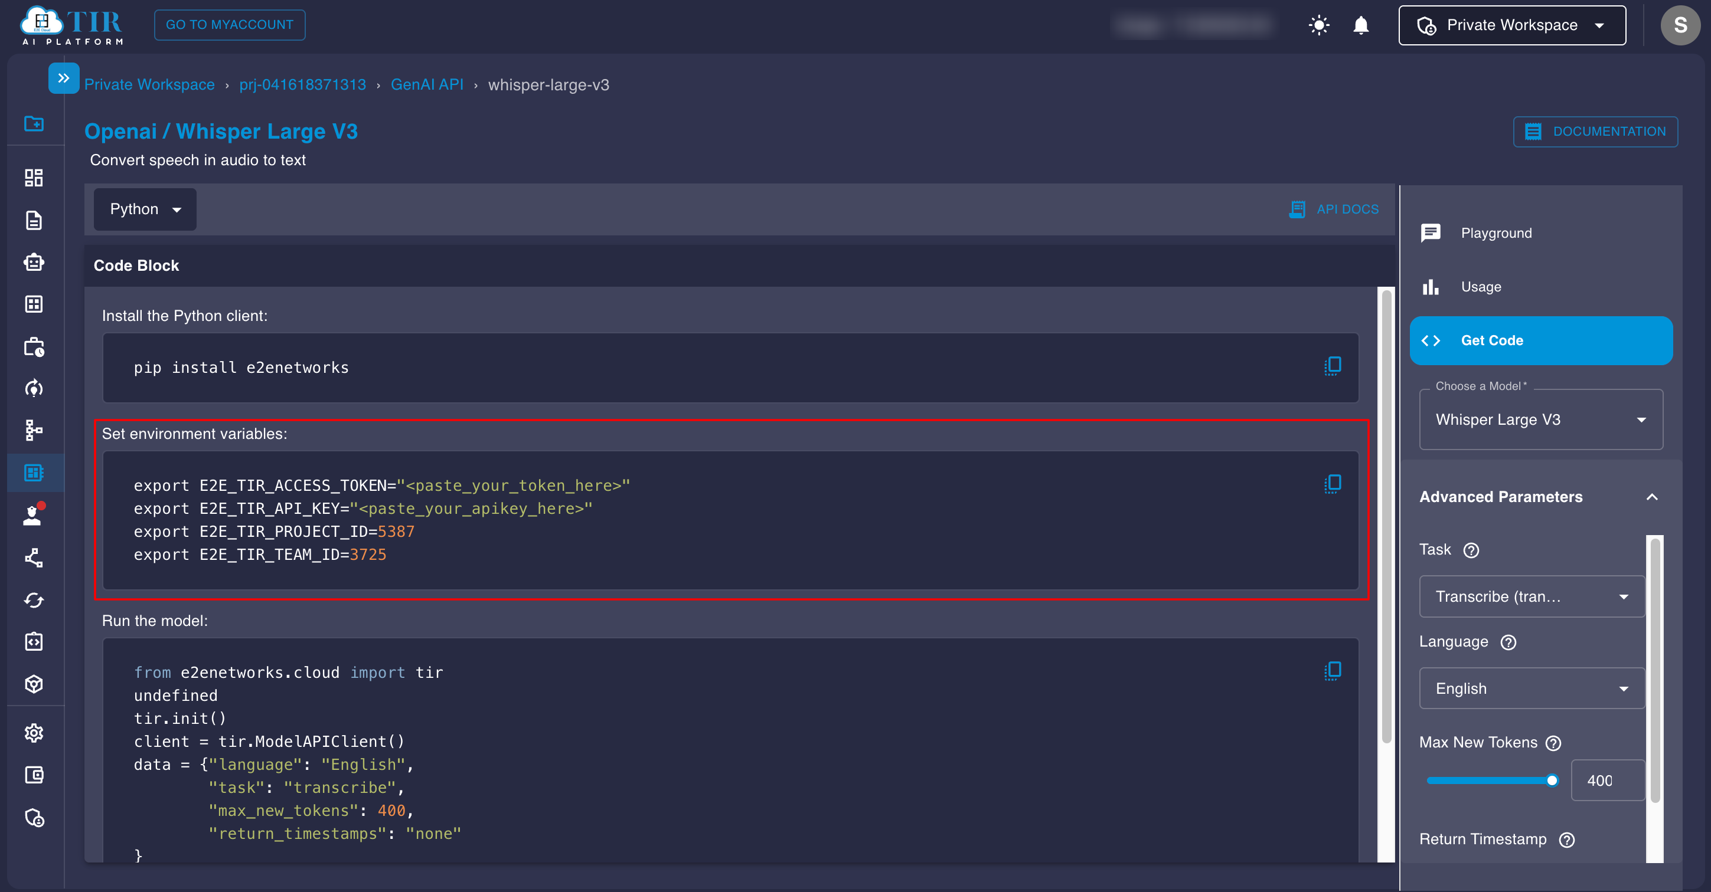This screenshot has width=1711, height=892.
Task: Click the Code Block heading
Action: tap(136, 265)
